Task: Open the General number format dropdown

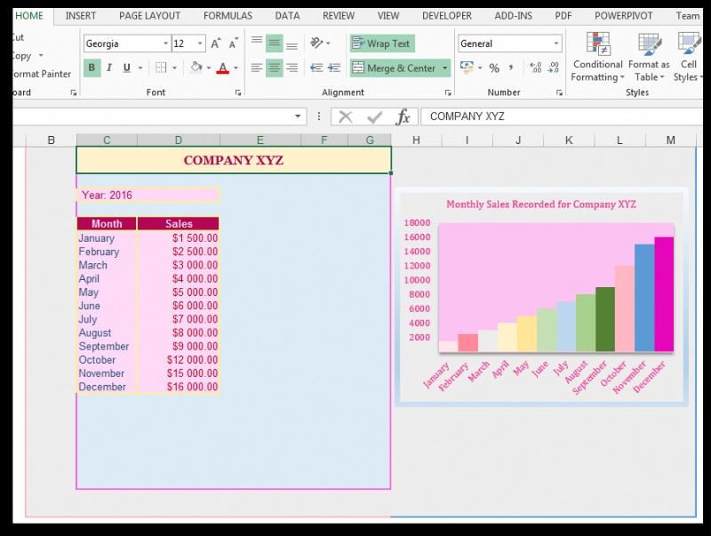Action: click(x=556, y=44)
